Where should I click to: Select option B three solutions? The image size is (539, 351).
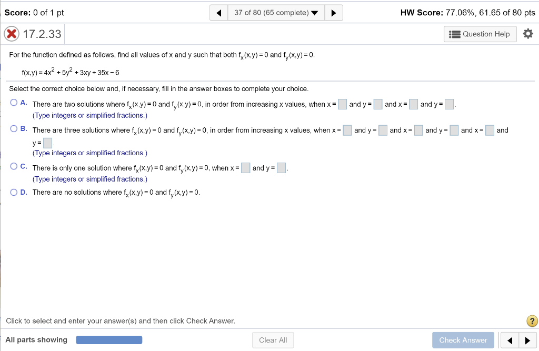[x=14, y=128]
